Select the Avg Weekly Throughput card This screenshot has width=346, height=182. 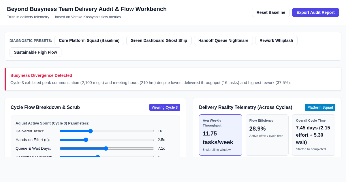[221, 135]
